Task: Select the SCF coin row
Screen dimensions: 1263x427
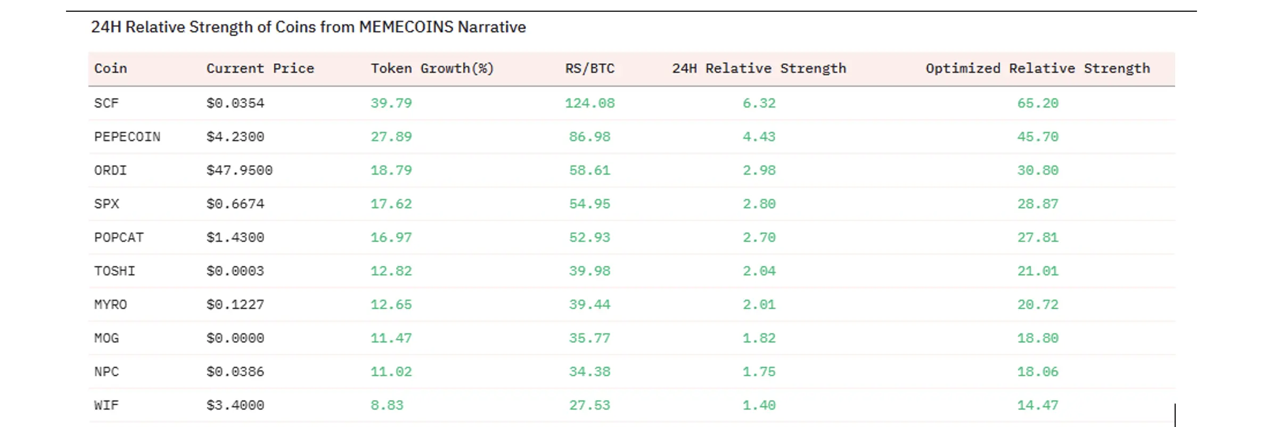Action: 106,103
